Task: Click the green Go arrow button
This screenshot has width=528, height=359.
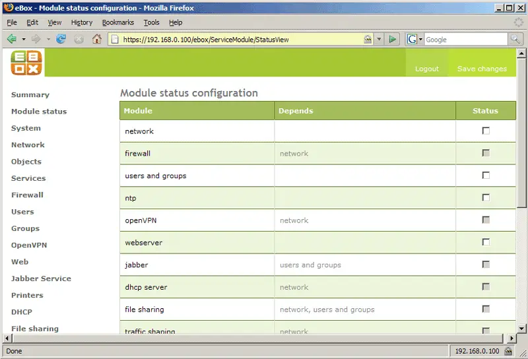Action: coord(392,40)
